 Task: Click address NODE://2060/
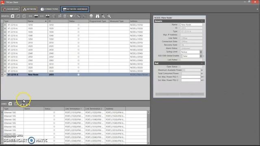coord(136,60)
